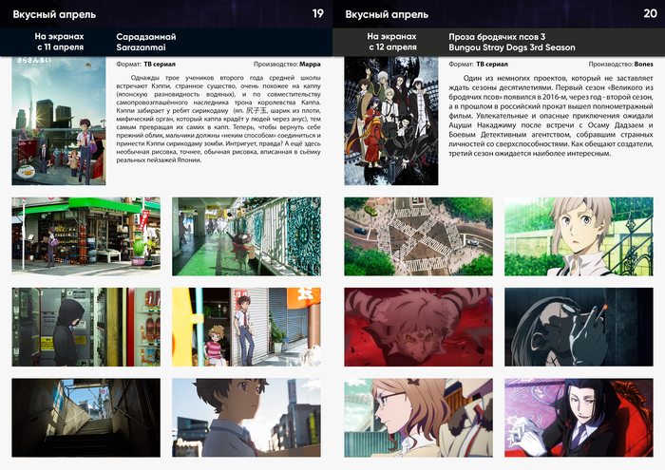Open the two boys by shutters screenshot
The width and height of the screenshot is (665, 470).
[246, 327]
